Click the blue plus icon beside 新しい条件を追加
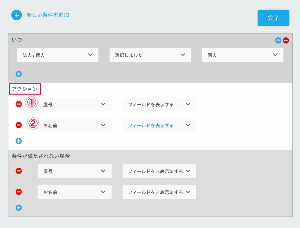The width and height of the screenshot is (300, 228). (16, 15)
